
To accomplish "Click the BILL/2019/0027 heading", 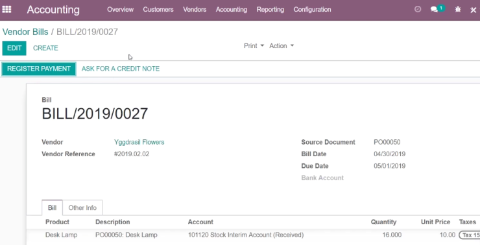I will tap(95, 114).
